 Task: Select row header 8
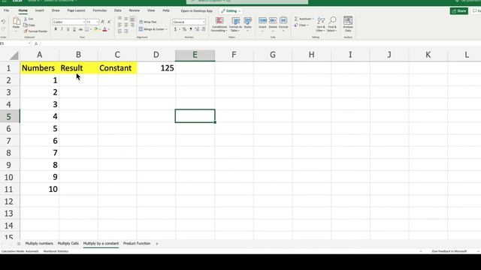click(8, 153)
